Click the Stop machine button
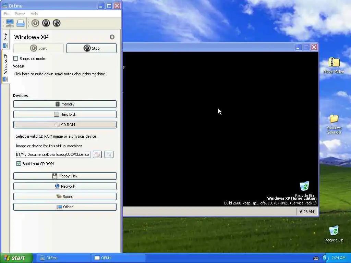Image resolution: width=351 pixels, height=263 pixels. (91, 48)
